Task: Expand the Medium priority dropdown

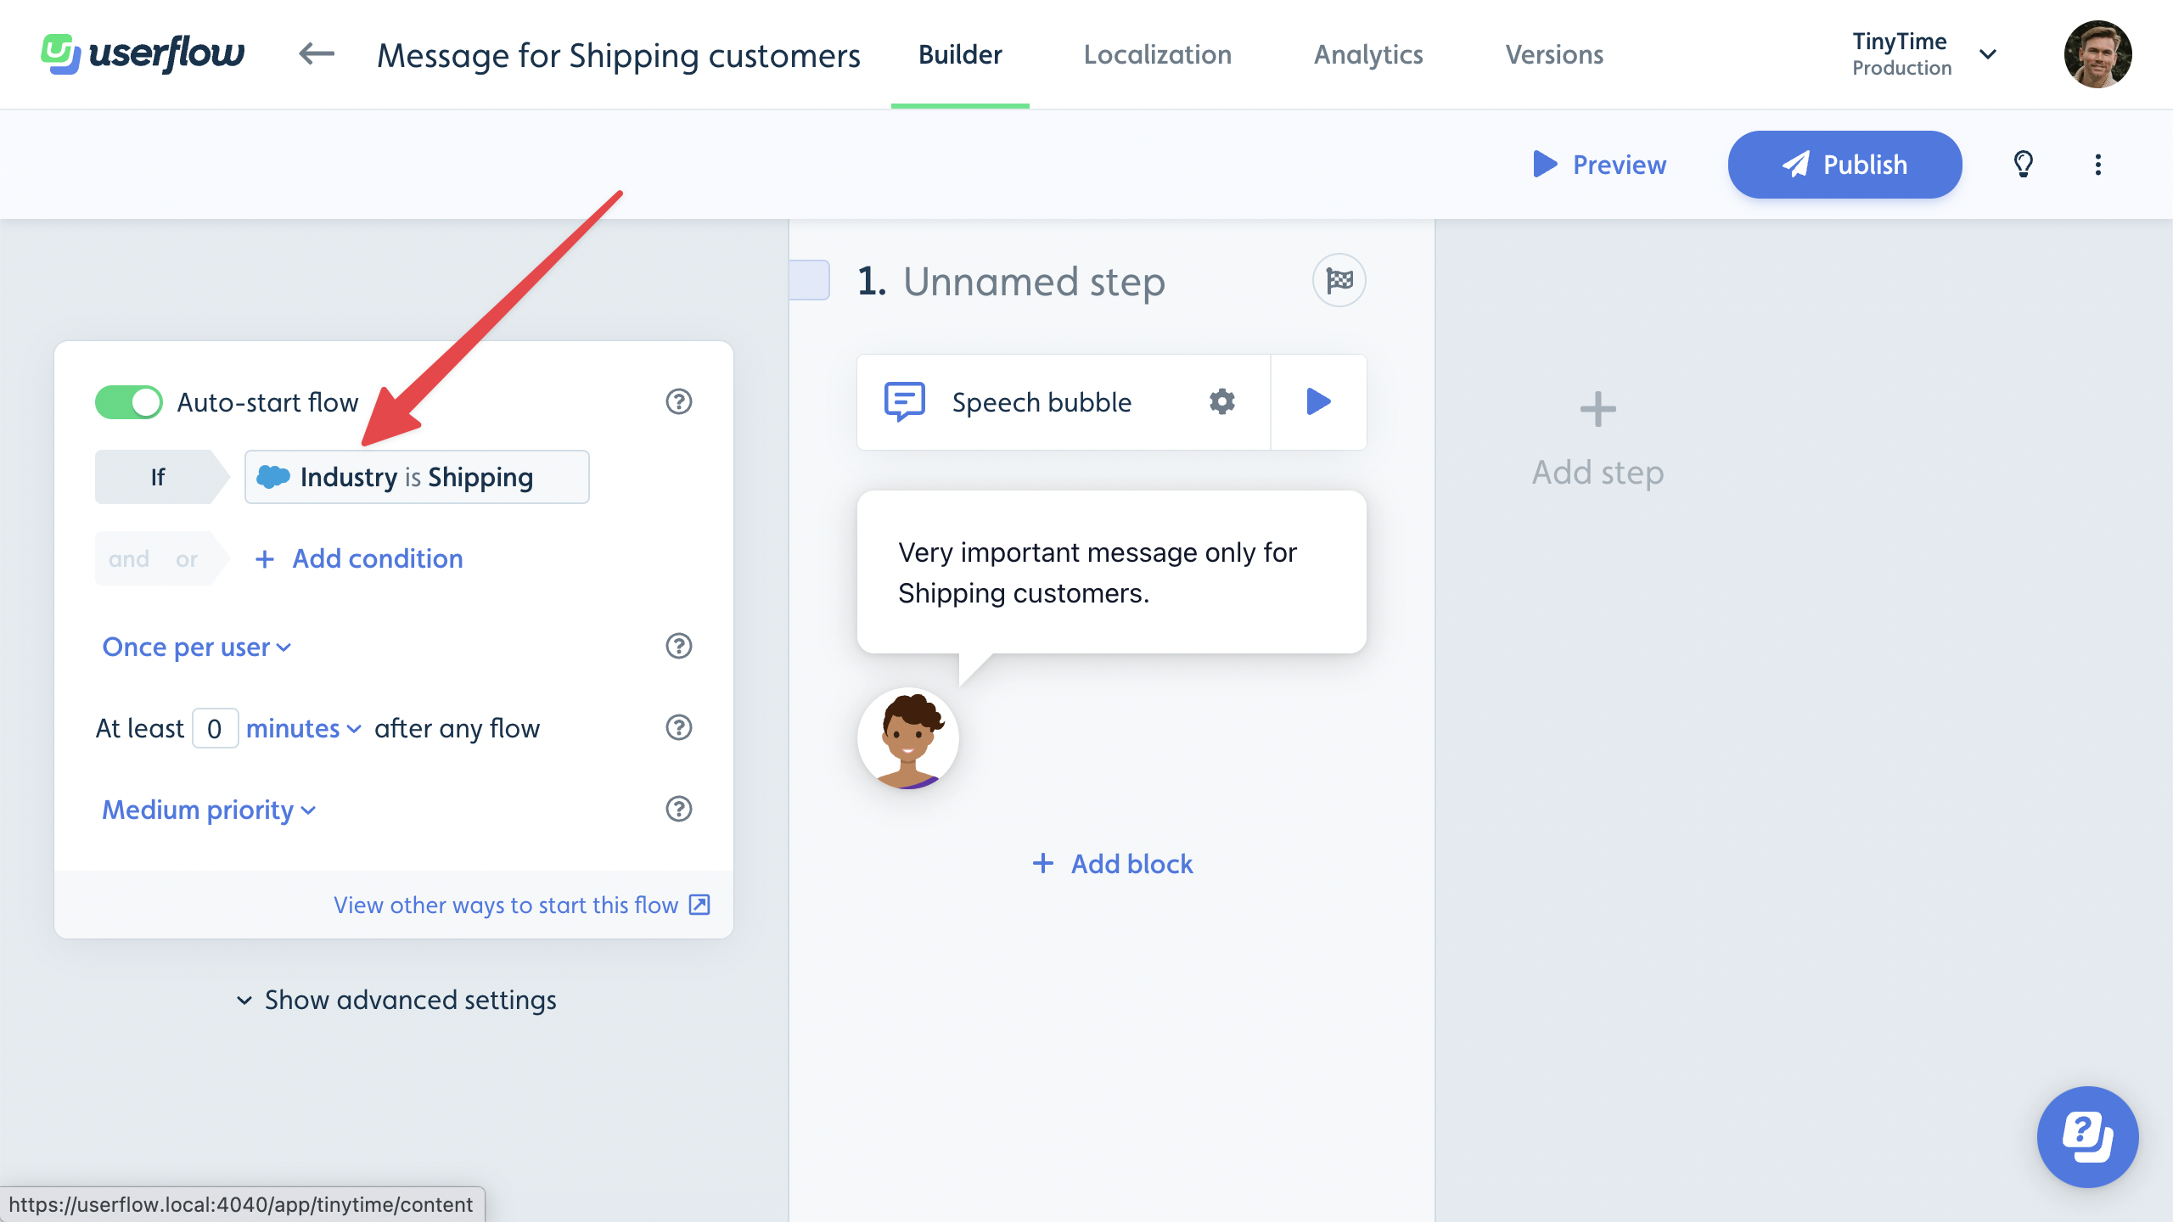Action: tap(207, 809)
